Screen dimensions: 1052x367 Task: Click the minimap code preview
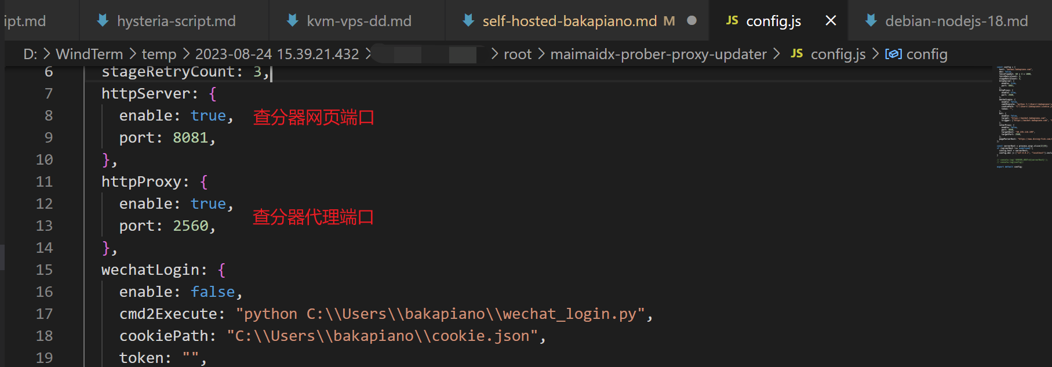pos(1023,116)
